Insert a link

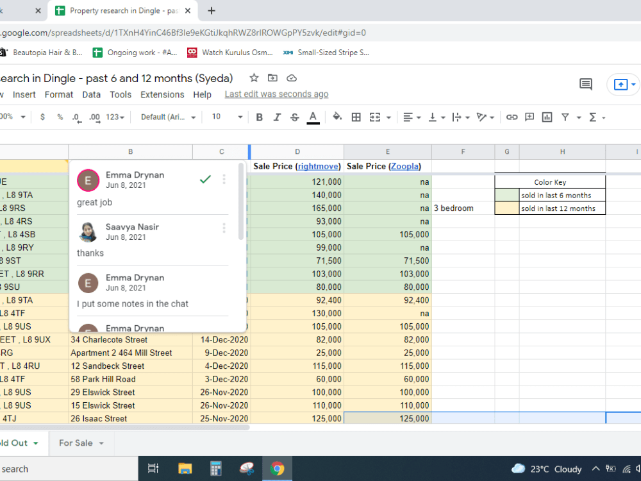[x=512, y=117]
